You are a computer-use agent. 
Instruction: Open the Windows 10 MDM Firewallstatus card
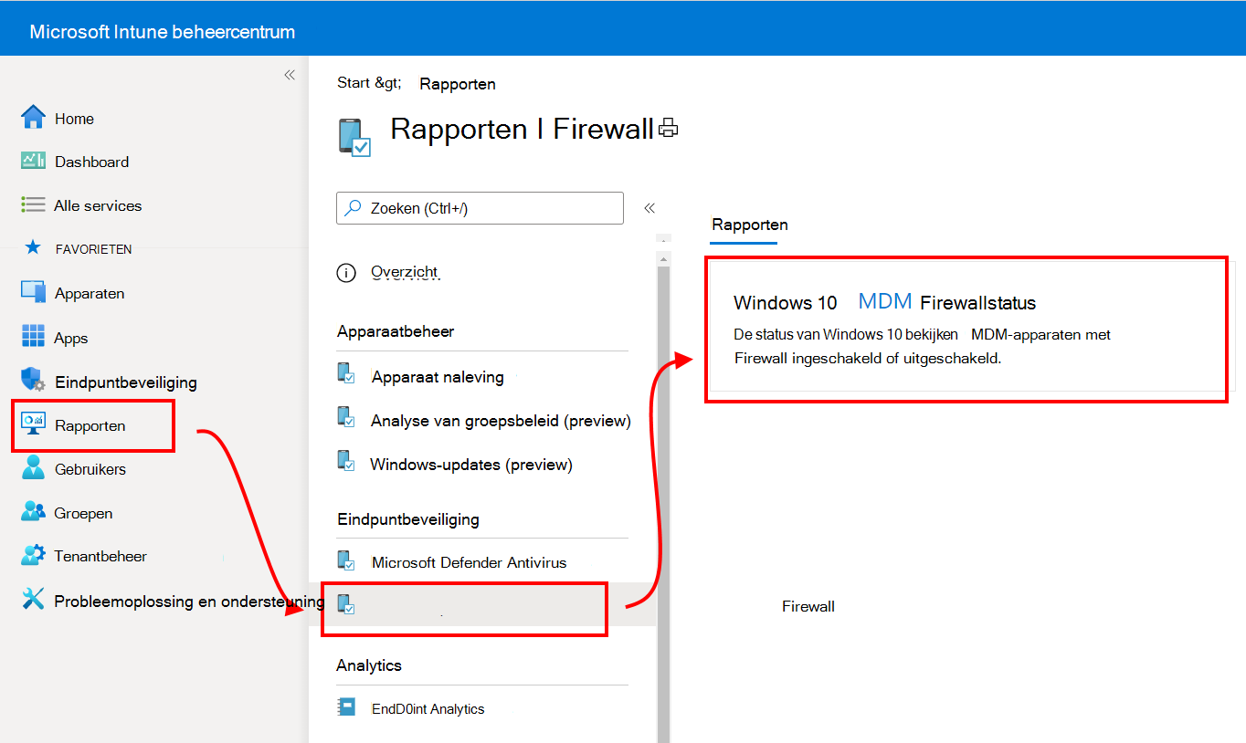(966, 330)
